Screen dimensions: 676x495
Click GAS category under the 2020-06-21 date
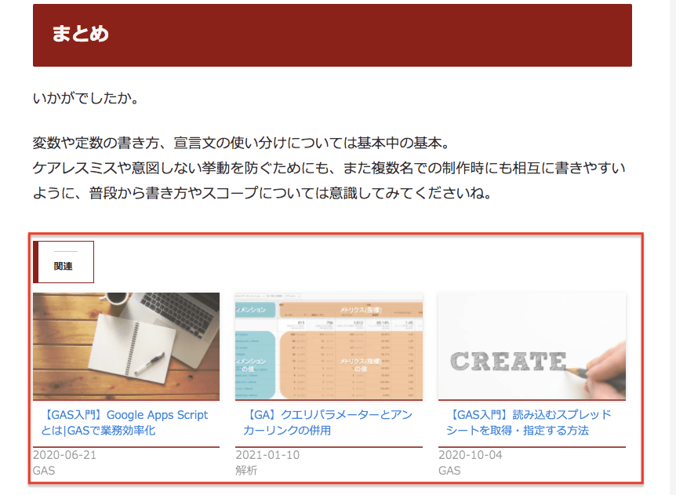tap(44, 471)
